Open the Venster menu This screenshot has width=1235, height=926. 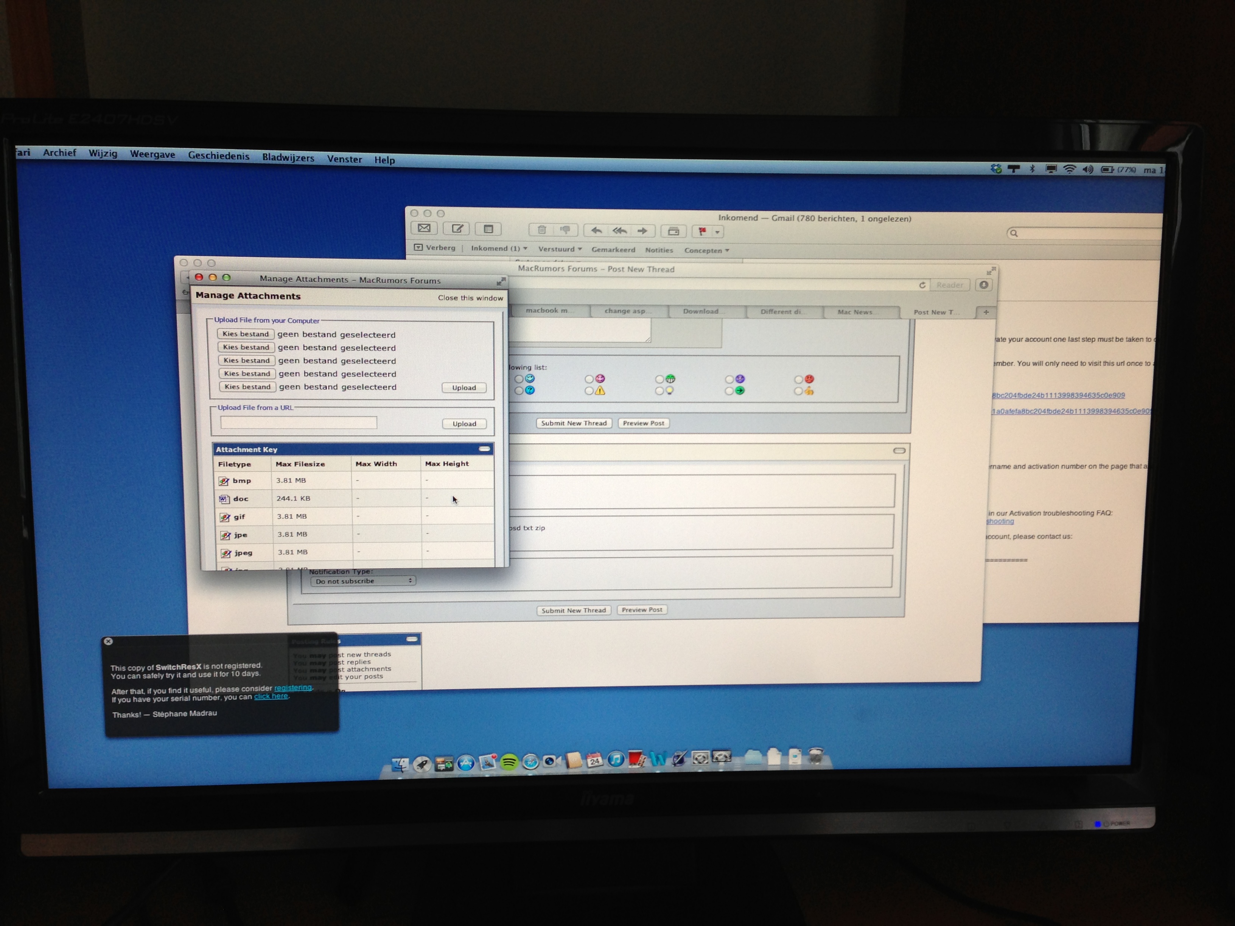tap(344, 159)
